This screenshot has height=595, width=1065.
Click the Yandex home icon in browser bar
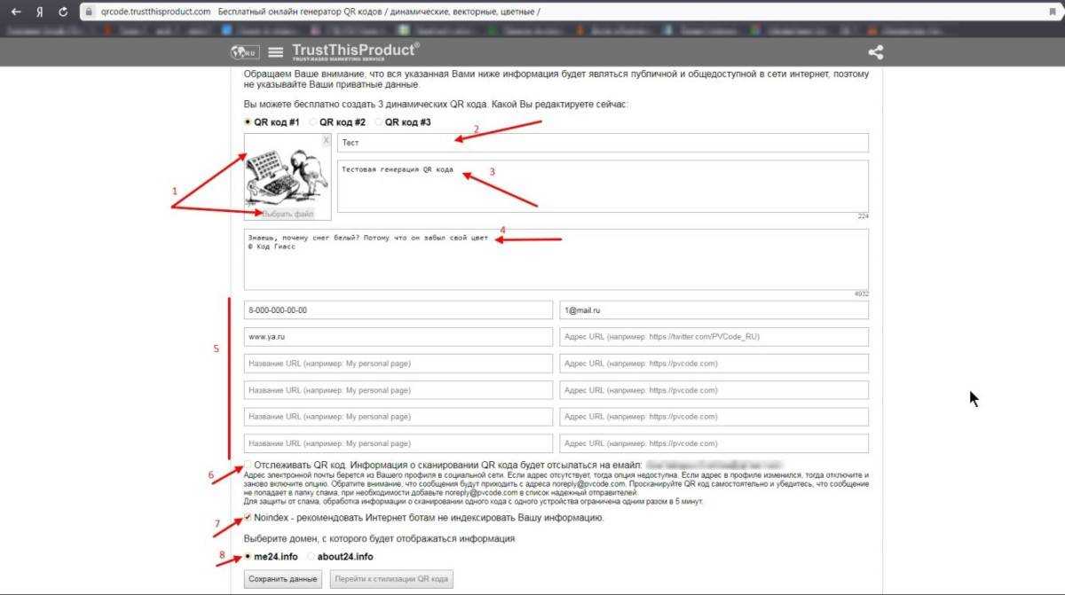click(x=39, y=12)
